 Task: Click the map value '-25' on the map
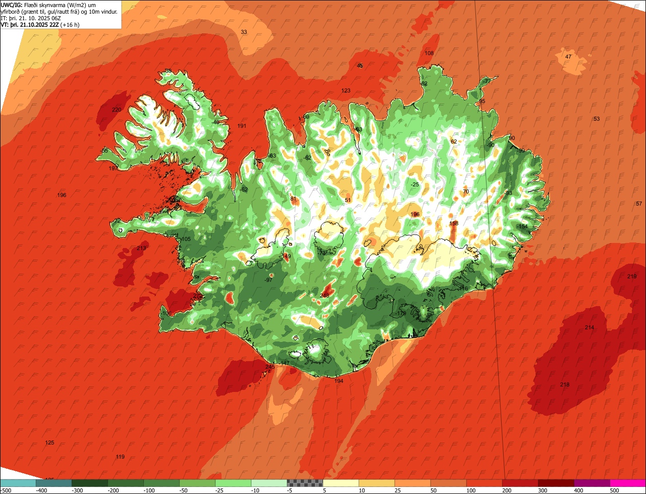pos(415,184)
